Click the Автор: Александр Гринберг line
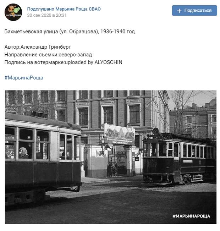The height and width of the screenshot is (231, 220). (x=38, y=47)
